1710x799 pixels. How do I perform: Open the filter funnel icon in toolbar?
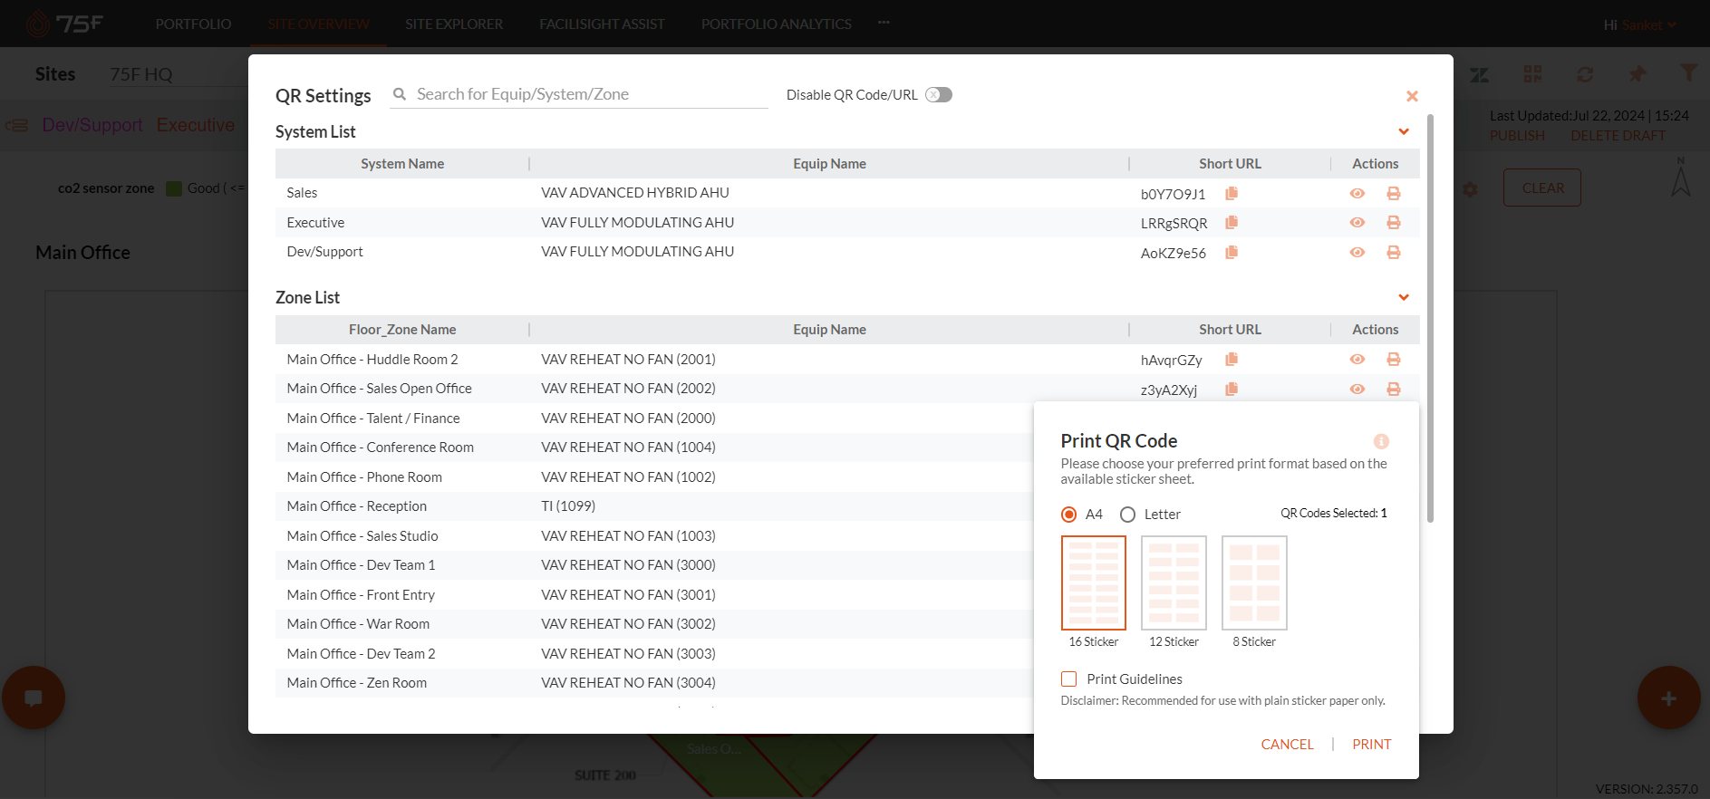[1688, 73]
